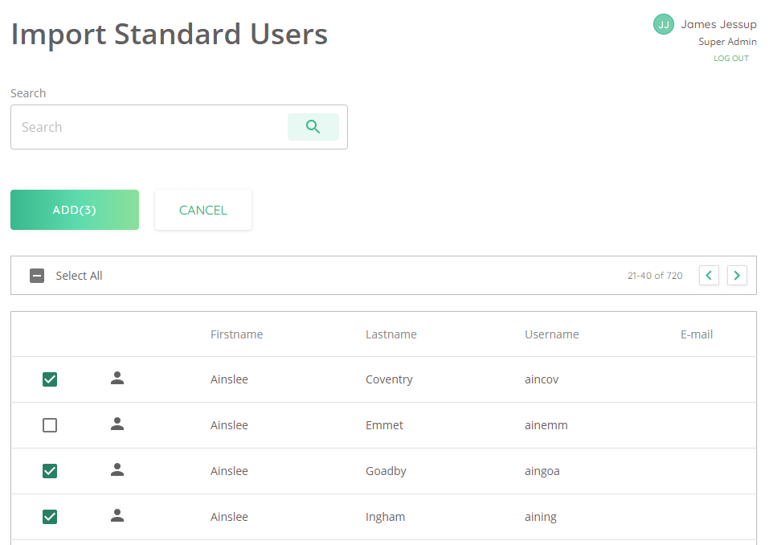
Task: Click person icon in Ainslee Emmet row
Action: pyautogui.click(x=117, y=424)
